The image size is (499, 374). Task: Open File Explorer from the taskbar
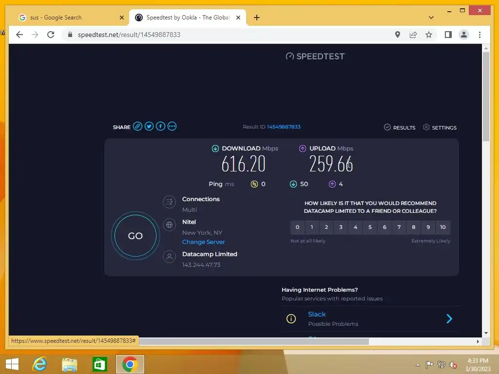coord(69,364)
